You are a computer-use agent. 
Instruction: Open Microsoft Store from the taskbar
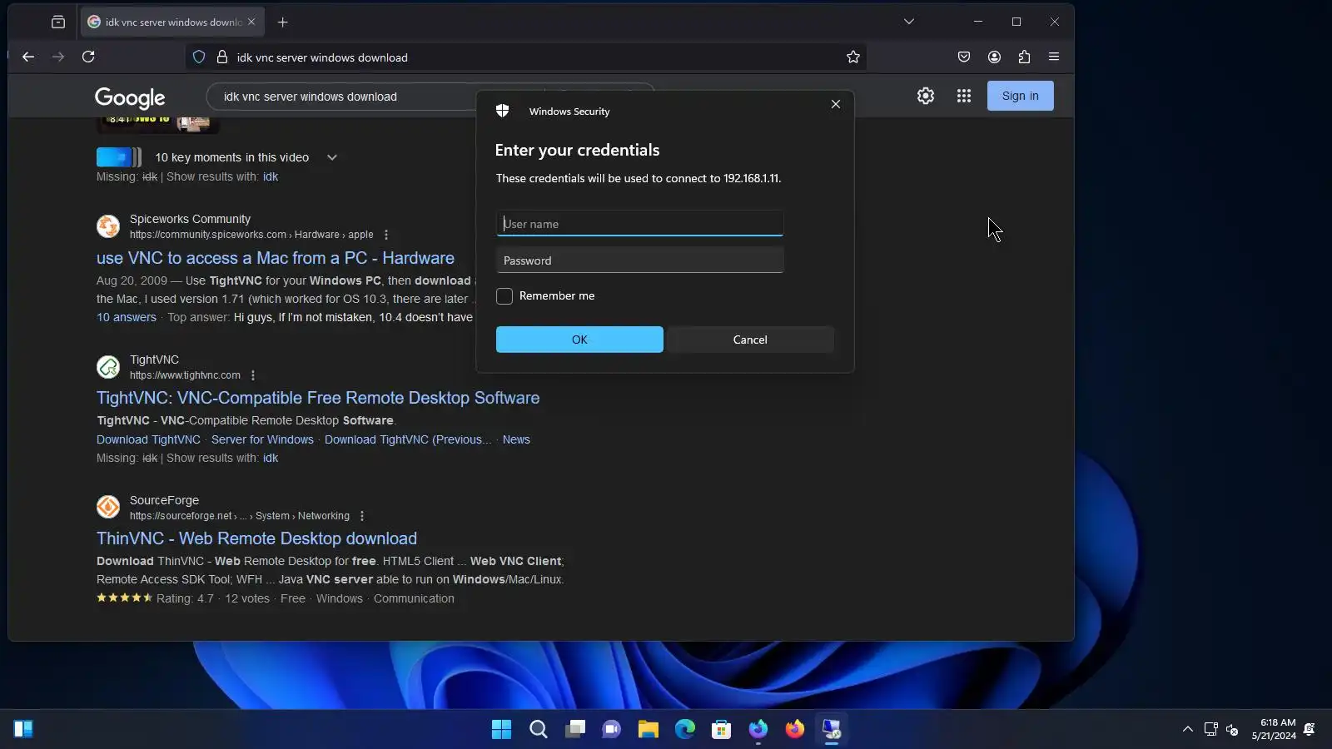click(722, 730)
